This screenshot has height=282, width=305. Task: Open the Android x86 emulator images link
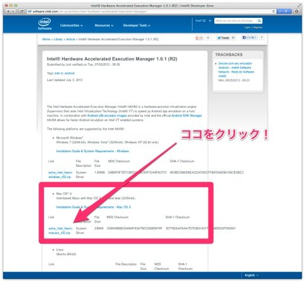pyautogui.click(x=107, y=116)
